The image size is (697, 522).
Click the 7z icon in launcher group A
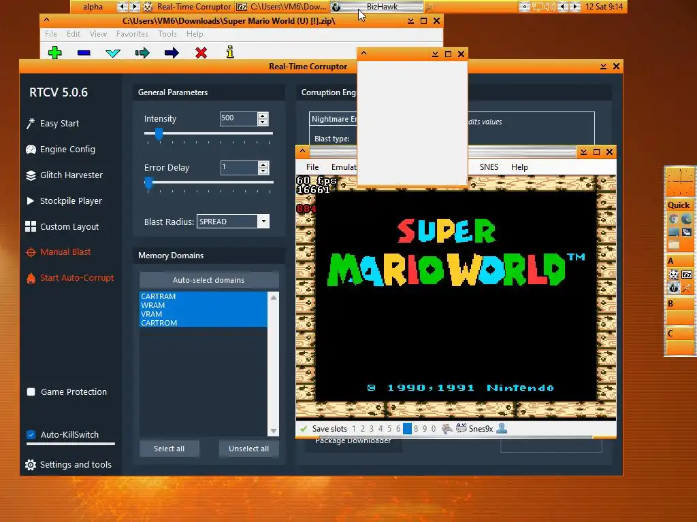(x=687, y=275)
